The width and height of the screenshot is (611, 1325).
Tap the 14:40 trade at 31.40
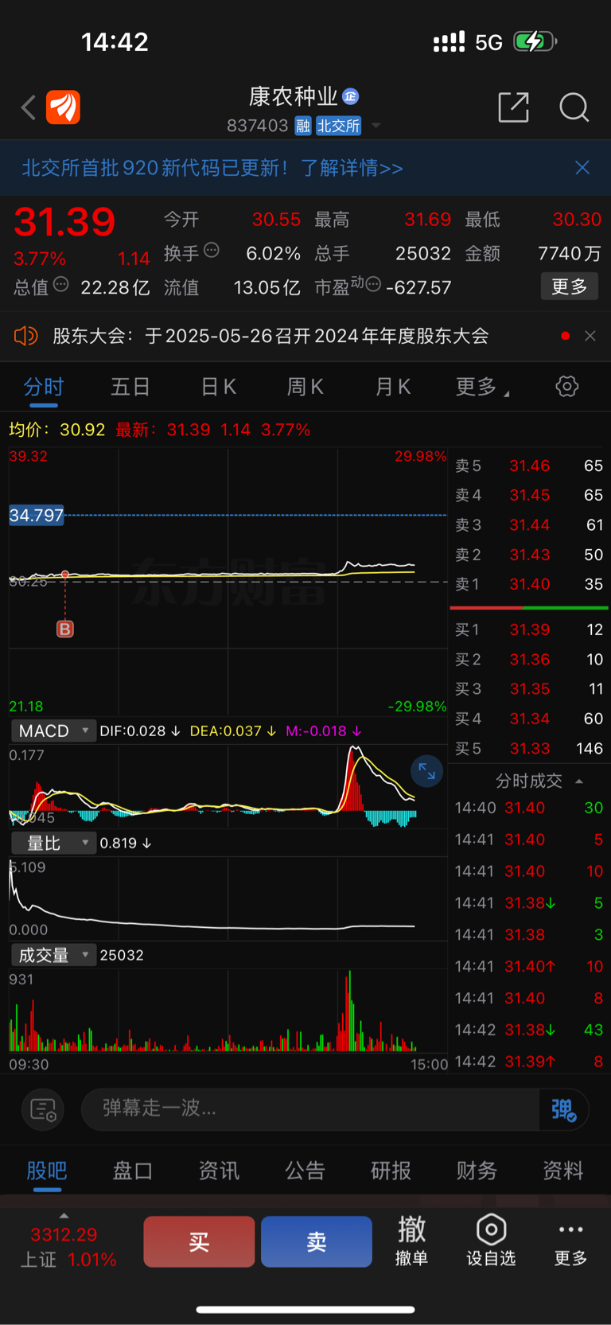[x=529, y=808]
